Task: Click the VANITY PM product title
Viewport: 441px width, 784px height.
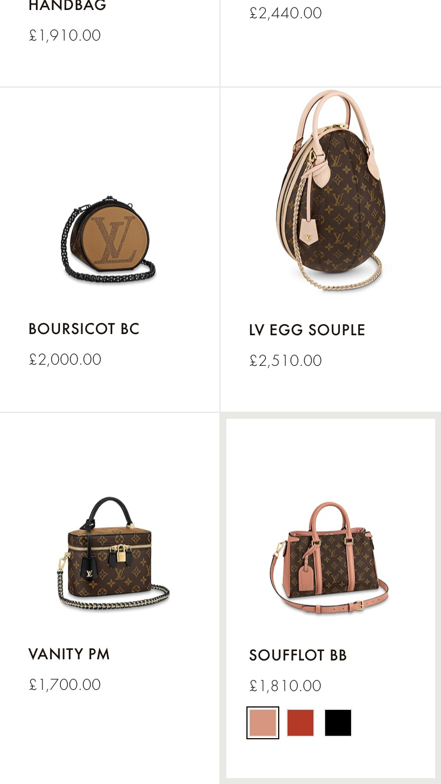Action: (69, 654)
